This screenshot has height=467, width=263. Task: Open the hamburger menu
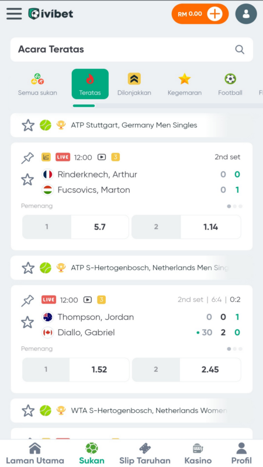[14, 13]
